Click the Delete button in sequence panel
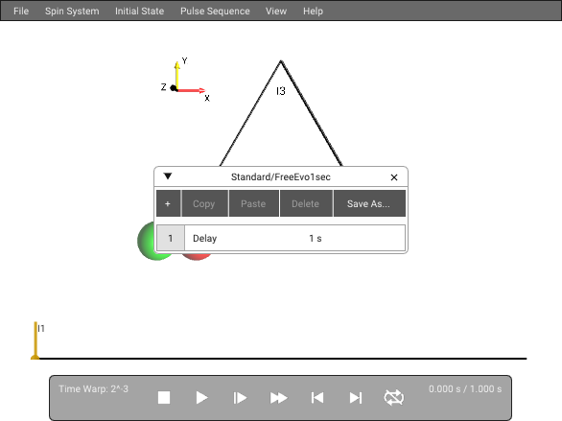The height and width of the screenshot is (421, 562). click(306, 203)
